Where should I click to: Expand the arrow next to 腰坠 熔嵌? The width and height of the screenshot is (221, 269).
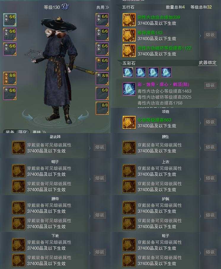200,148
